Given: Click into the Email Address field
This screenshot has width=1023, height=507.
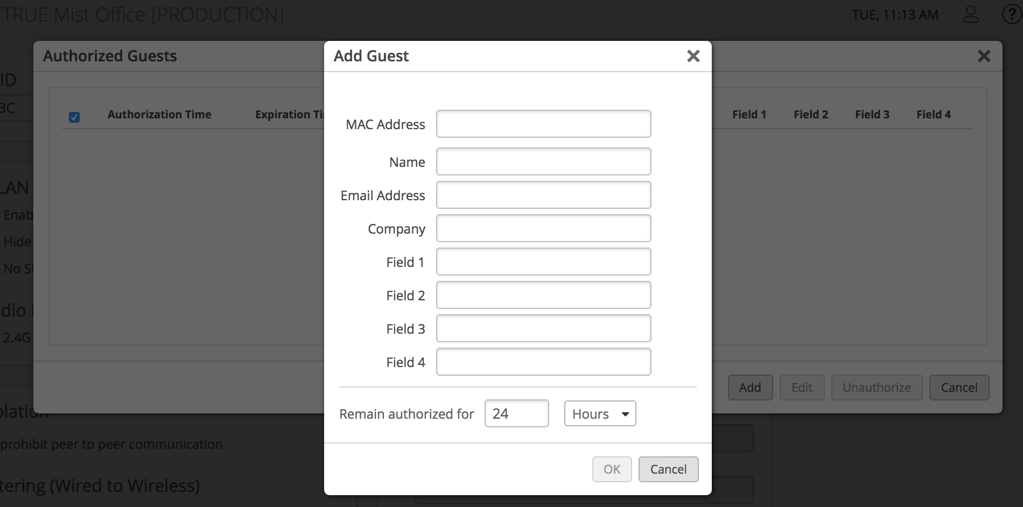Looking at the screenshot, I should 543,195.
